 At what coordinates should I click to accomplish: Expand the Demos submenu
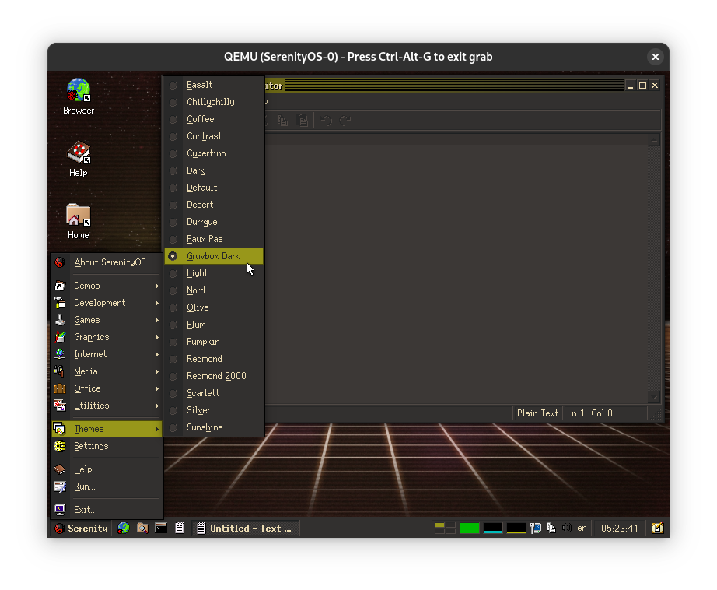click(107, 286)
